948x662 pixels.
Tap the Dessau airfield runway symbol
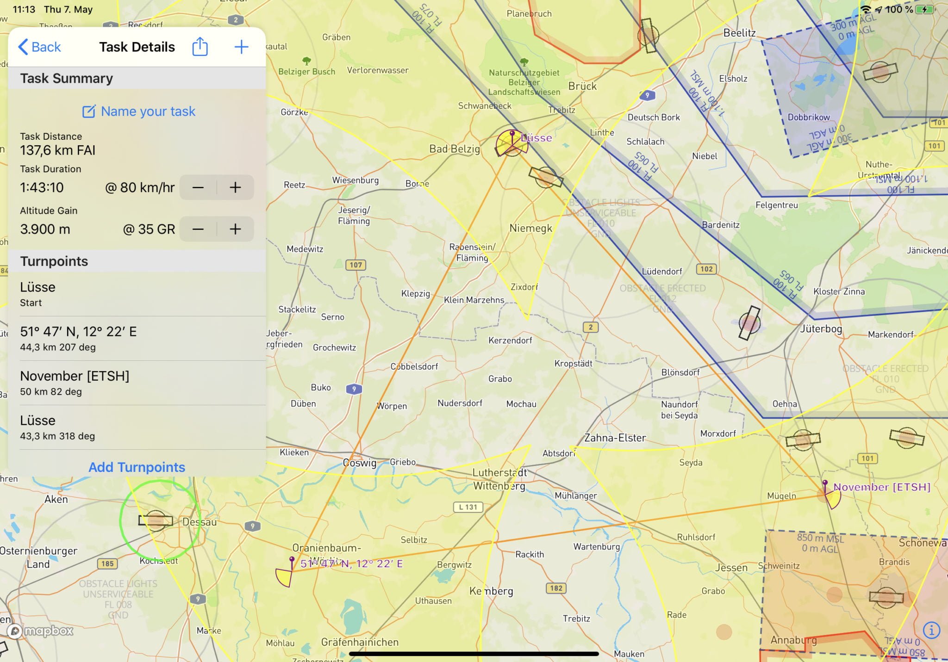coord(156,521)
